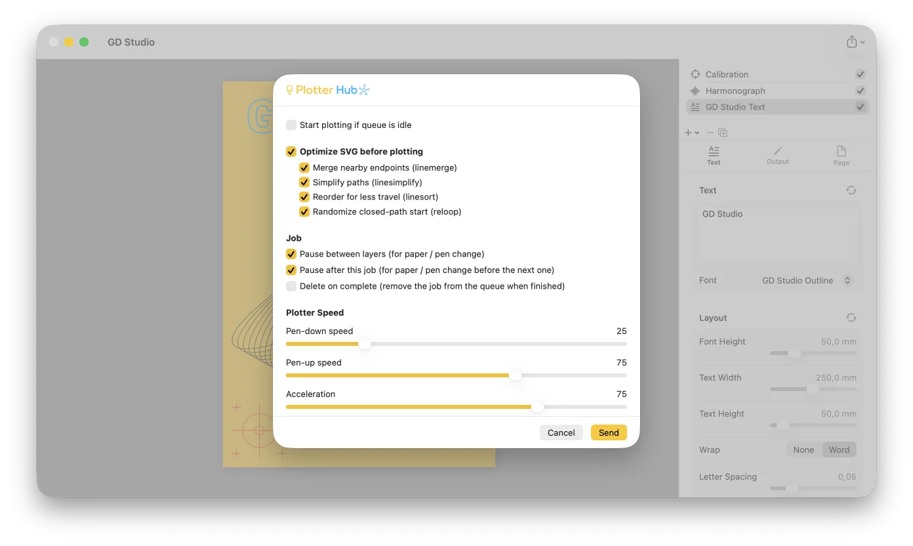The height and width of the screenshot is (546, 913).
Task: Click the Pen-down speed value 25
Action: tap(622, 331)
